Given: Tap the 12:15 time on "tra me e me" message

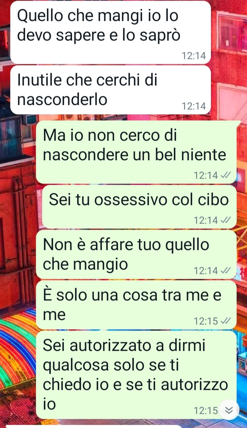Looking at the screenshot, I should [x=206, y=321].
